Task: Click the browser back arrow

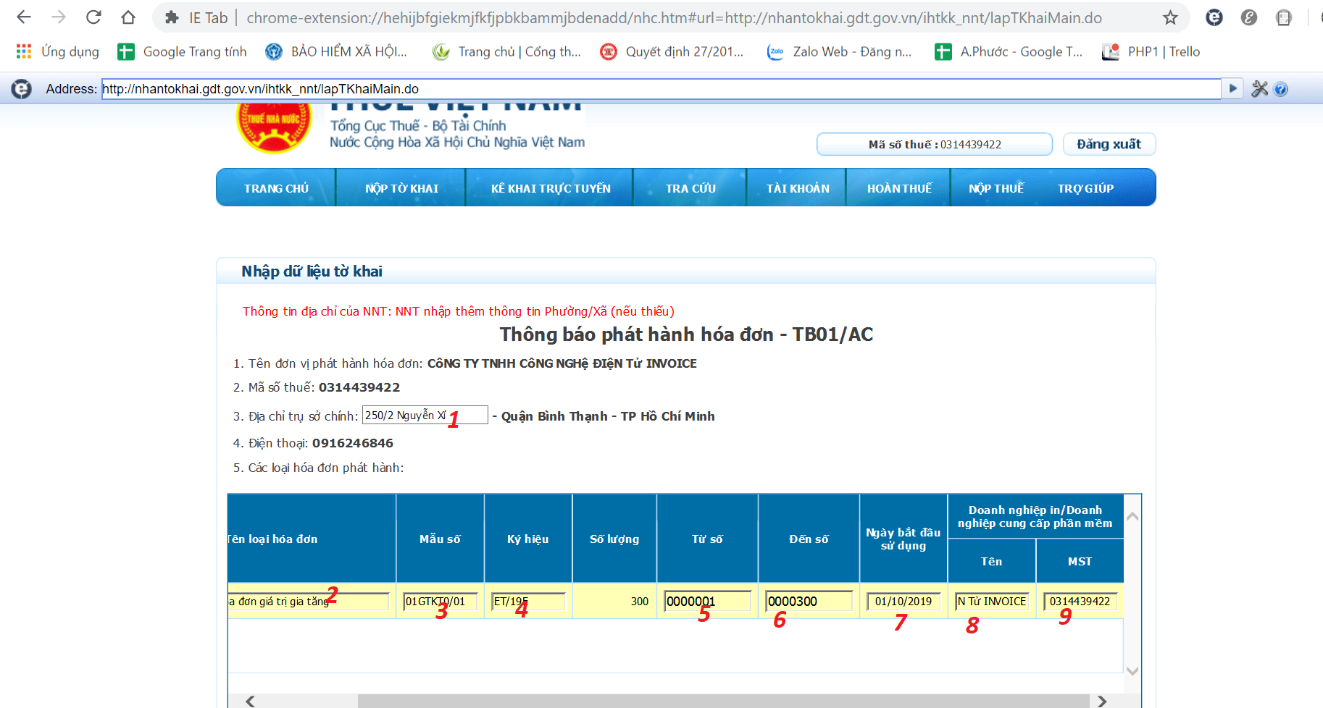Action: [24, 17]
